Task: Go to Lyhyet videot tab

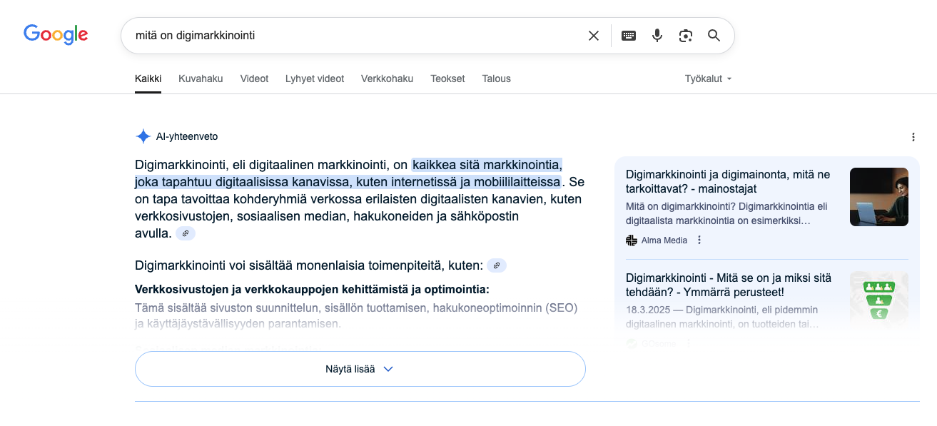Action: tap(315, 79)
